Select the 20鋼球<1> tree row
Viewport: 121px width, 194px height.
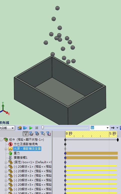(33, 167)
